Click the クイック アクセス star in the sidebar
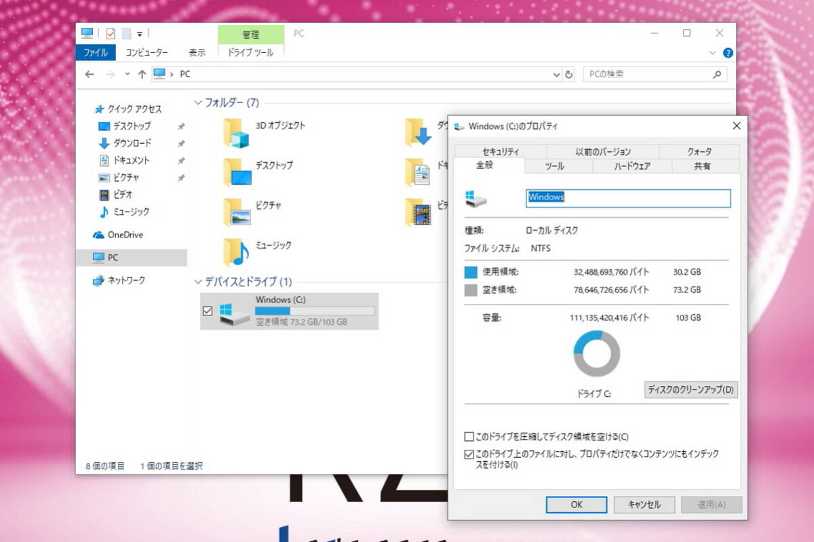The image size is (814, 542). click(100, 109)
